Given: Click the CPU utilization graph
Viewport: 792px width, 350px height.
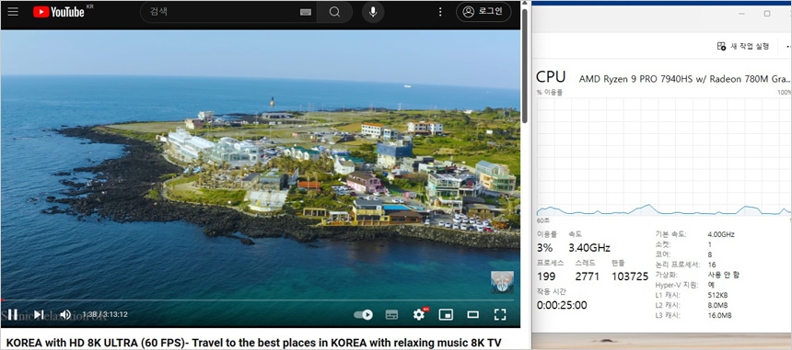Looking at the screenshot, I should click(x=664, y=156).
